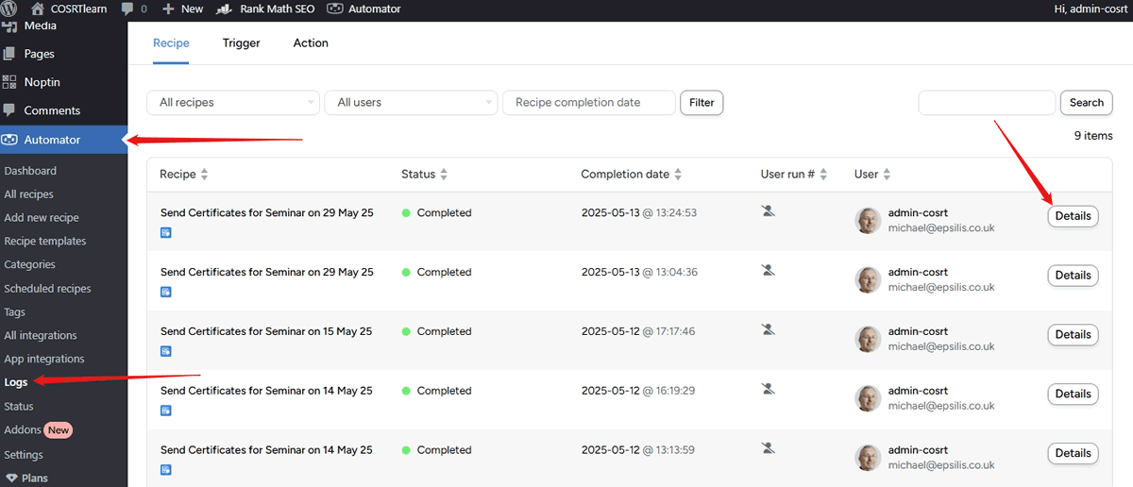Click the Plans diamond icon
Viewport: 1133px width, 487px height.
click(x=11, y=479)
